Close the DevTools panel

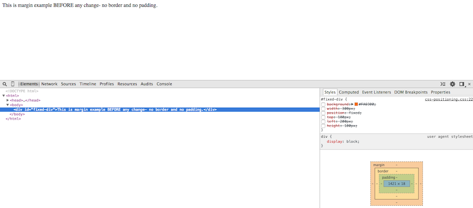click(x=469, y=84)
